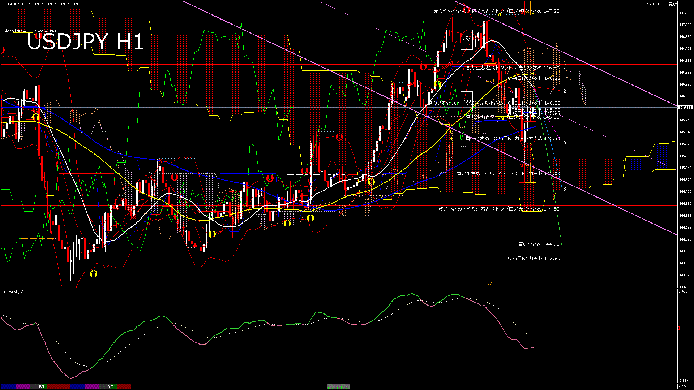Click the YDO box label
Image resolution: width=694 pixels, height=390 pixels.
click(467, 101)
